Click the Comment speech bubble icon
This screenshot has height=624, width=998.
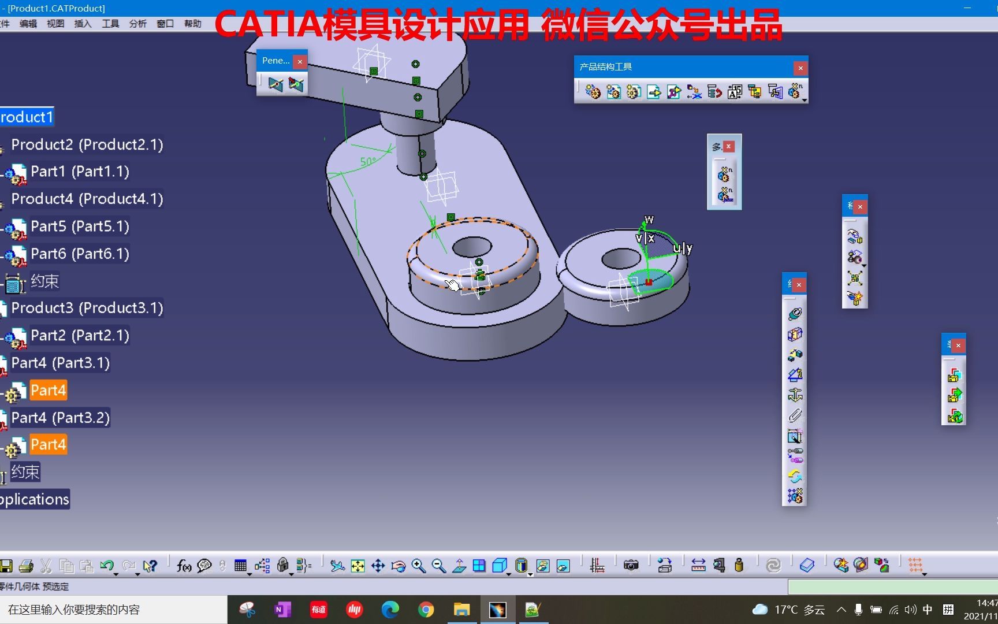204,566
